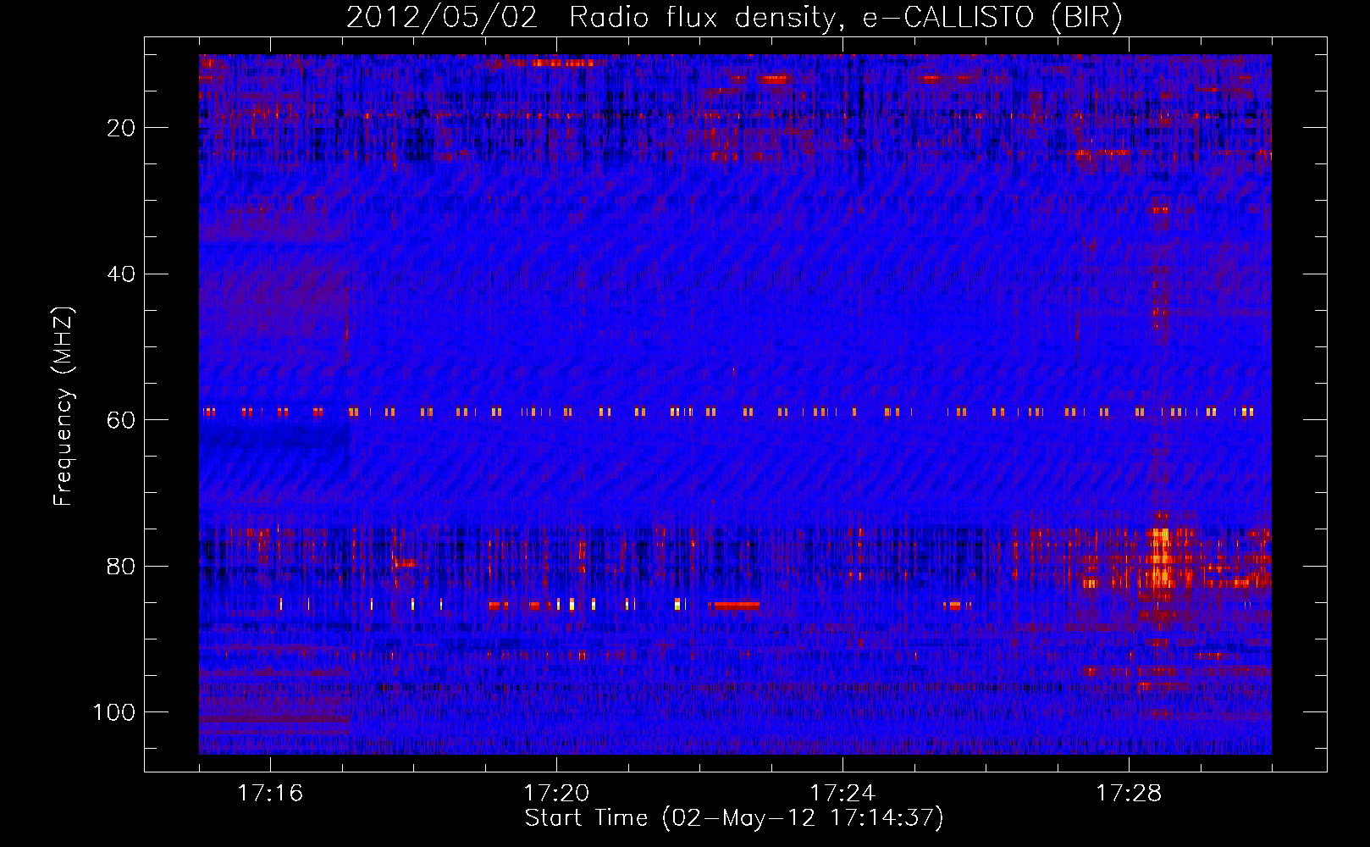Click the 17:20 time tick label
The height and width of the screenshot is (847, 1370).
[556, 794]
